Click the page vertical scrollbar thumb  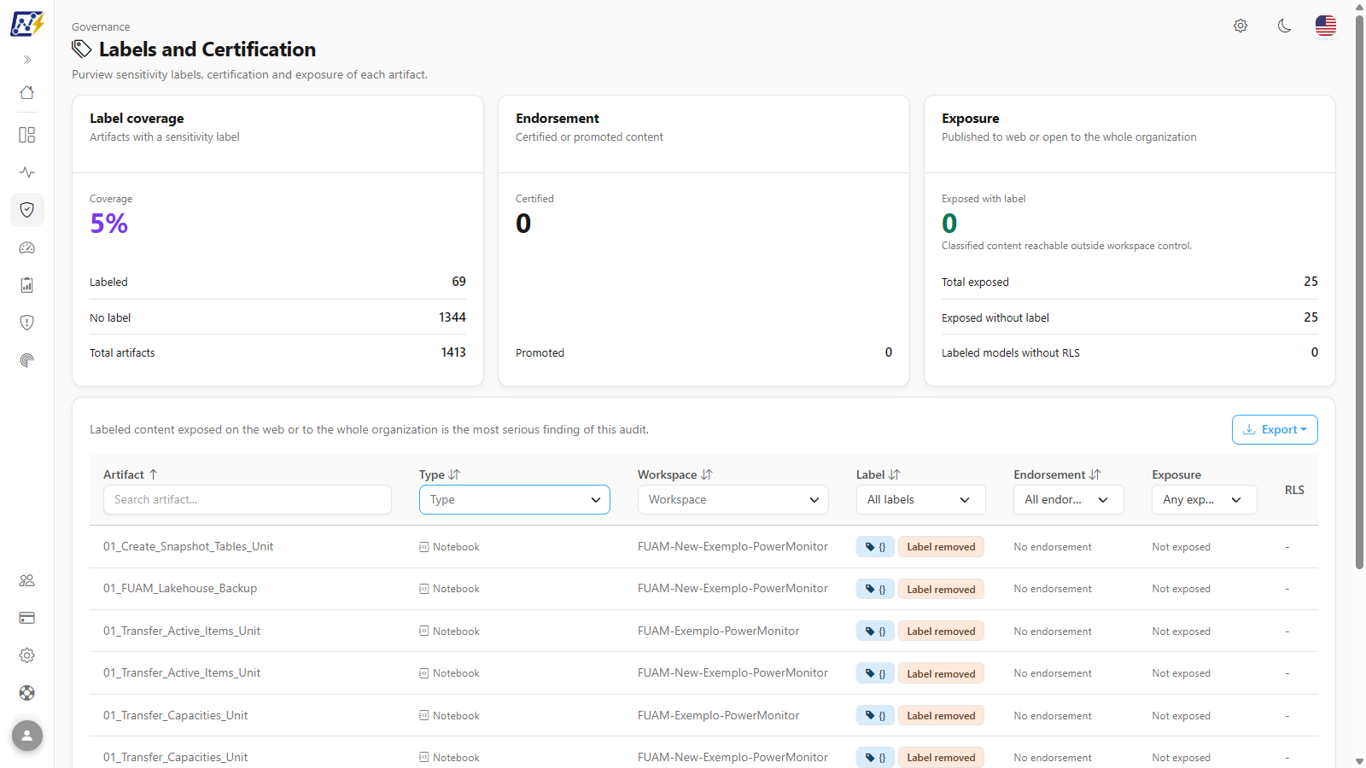coord(1360,290)
